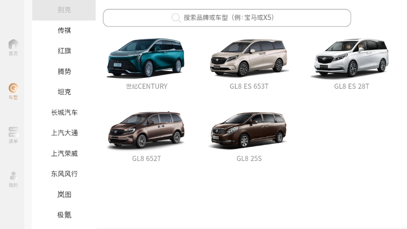
Task: Click the GL8 25S label
Action: [x=249, y=158]
